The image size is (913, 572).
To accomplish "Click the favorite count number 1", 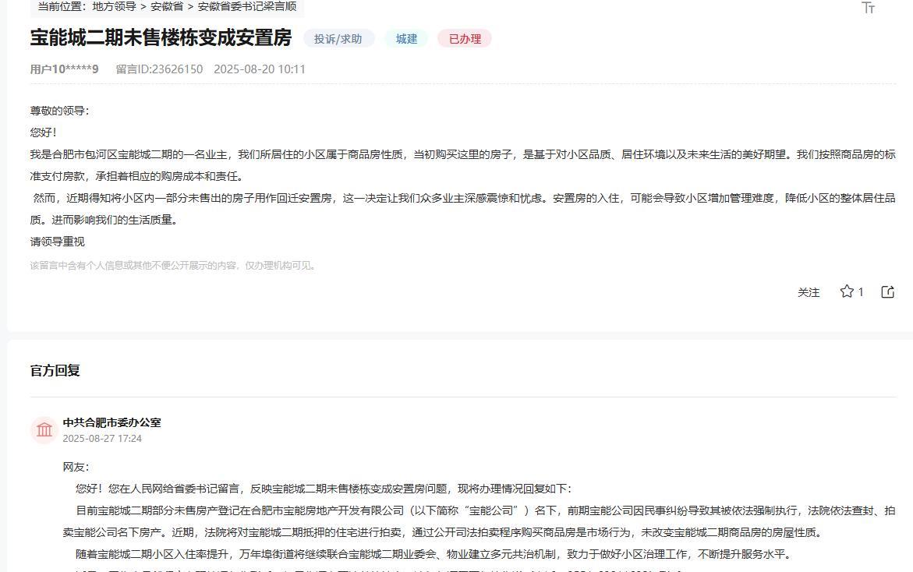I will click(861, 292).
